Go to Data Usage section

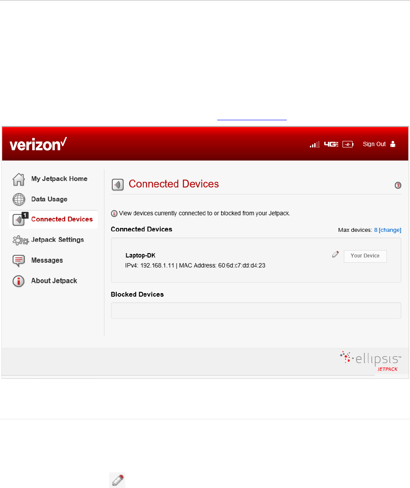pos(49,199)
